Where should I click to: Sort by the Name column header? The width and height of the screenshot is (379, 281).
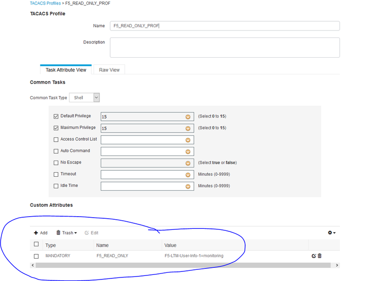(103, 245)
